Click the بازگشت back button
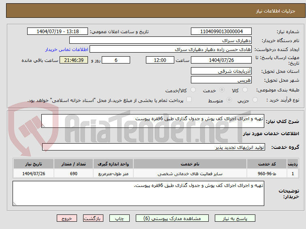306x229 pixels. pyautogui.click(x=93, y=218)
